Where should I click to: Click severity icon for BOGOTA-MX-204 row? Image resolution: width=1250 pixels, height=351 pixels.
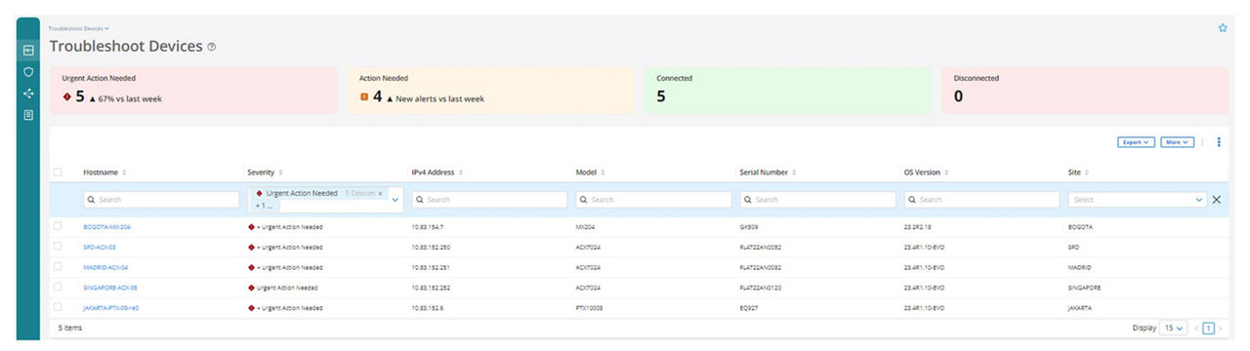coord(252,226)
